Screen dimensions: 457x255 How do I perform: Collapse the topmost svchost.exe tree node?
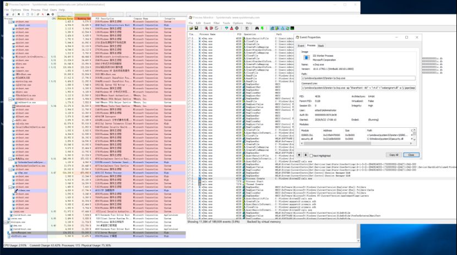[10, 22]
